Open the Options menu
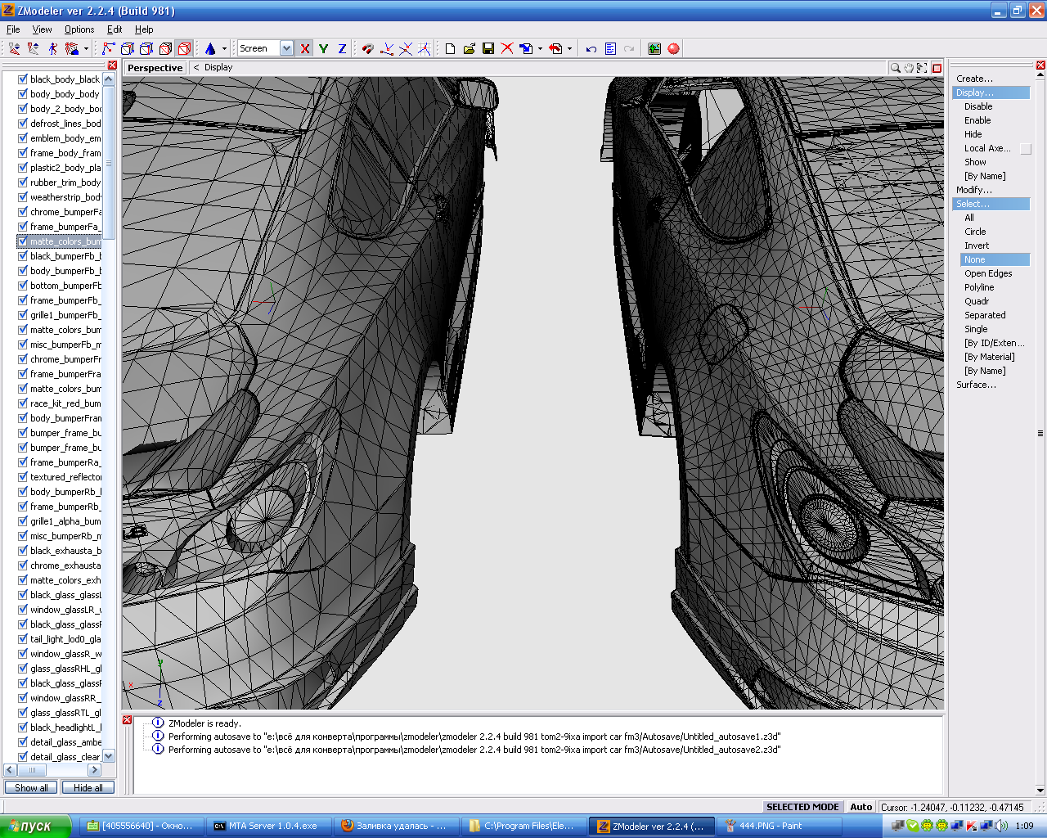1047x838 pixels. coord(79,29)
